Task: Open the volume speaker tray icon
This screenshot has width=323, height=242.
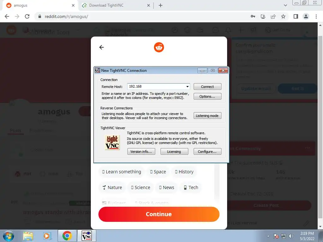Action: pyautogui.click(x=291, y=236)
